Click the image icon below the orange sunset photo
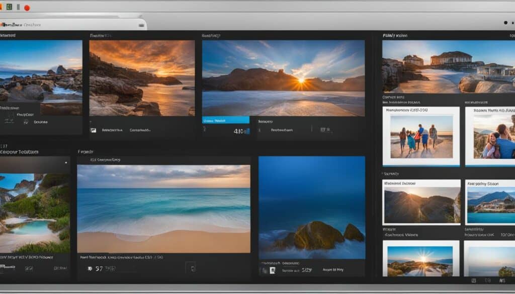 (x=93, y=130)
